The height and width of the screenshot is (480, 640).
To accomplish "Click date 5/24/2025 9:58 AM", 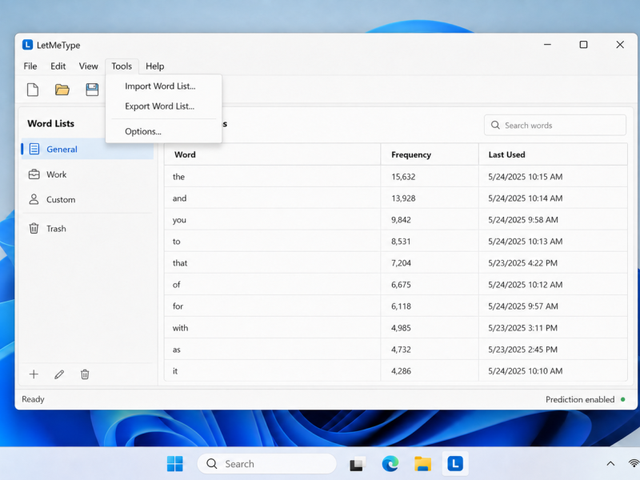I will (523, 219).
